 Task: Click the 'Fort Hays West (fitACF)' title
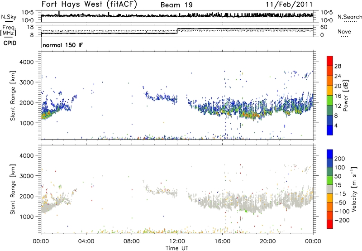[x=89, y=4]
